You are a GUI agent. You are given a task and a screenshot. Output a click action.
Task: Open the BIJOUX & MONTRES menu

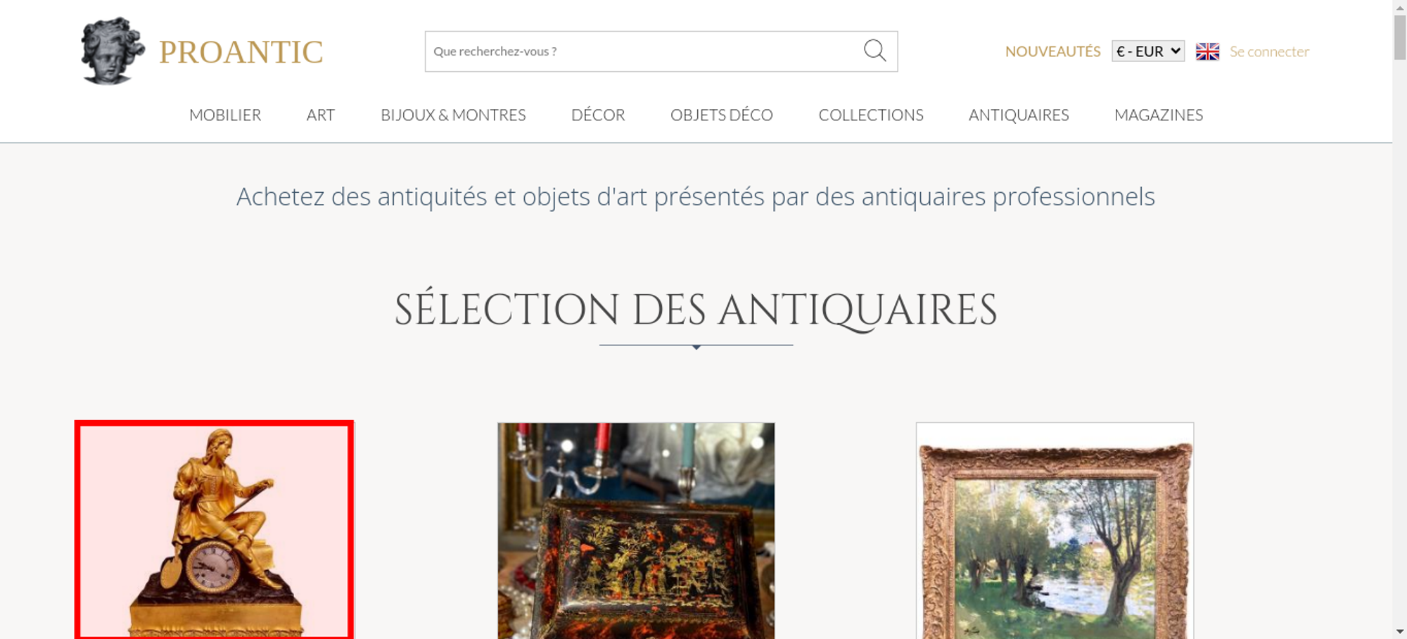453,115
